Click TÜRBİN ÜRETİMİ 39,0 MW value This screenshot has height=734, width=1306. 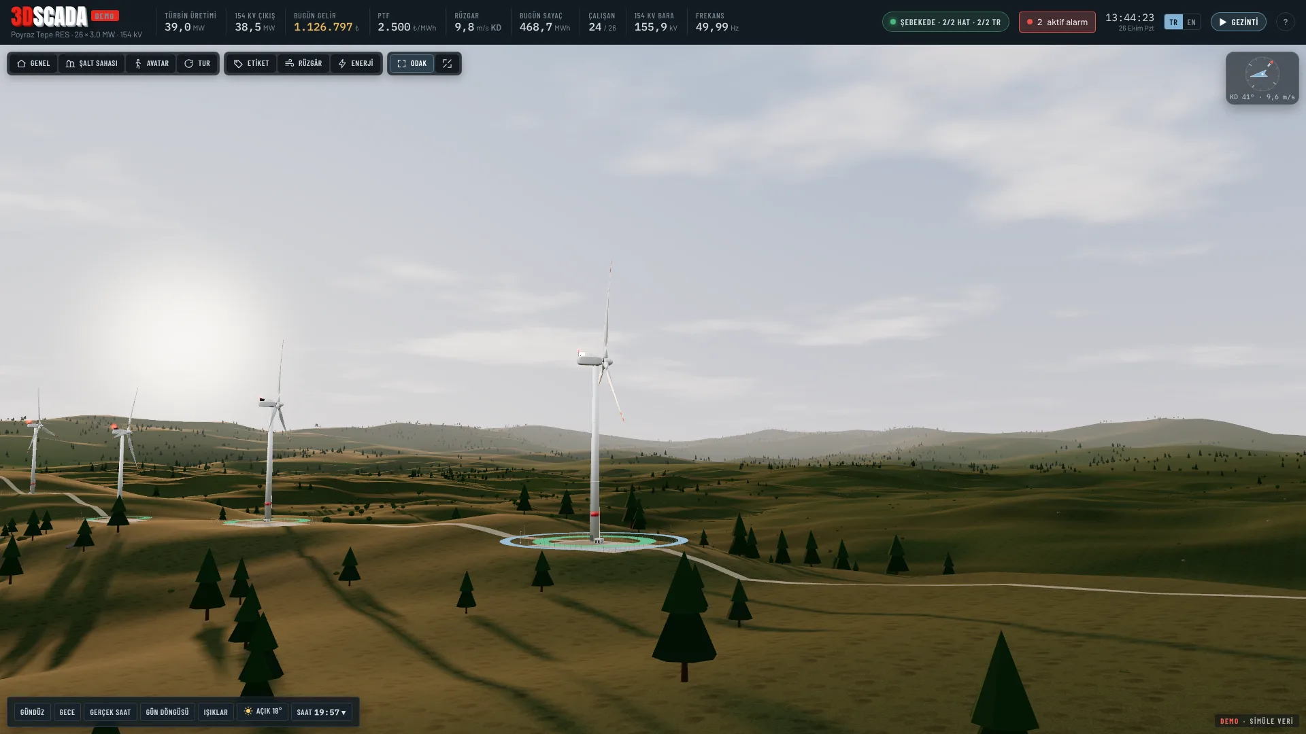click(184, 27)
